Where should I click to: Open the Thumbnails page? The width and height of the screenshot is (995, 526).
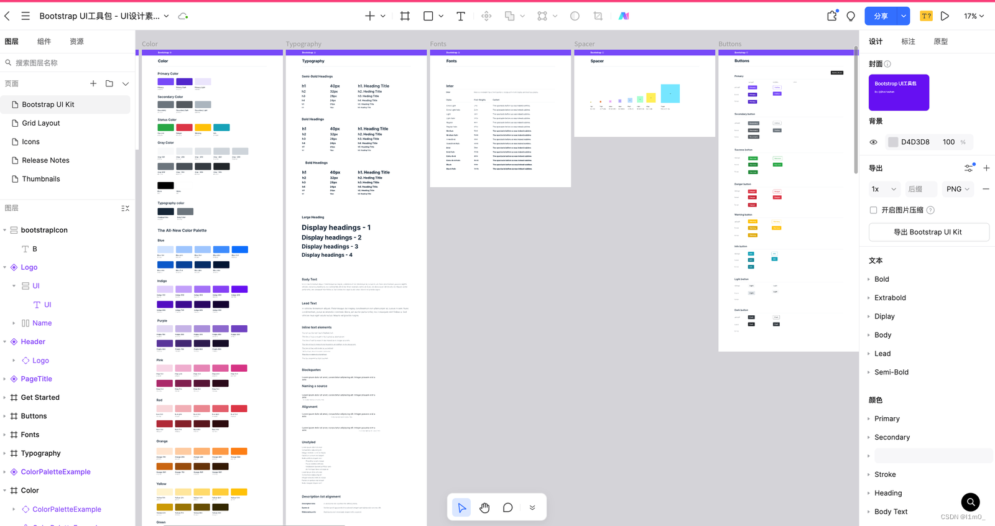pos(65,179)
